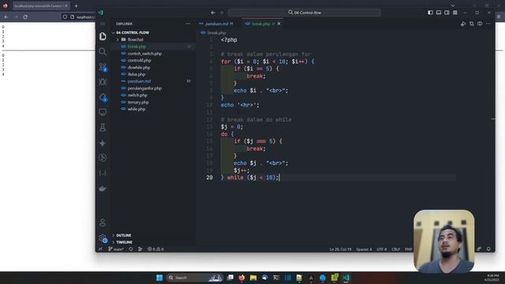Image resolution: width=505 pixels, height=284 pixels.
Task: Open File Explorer from the taskbar
Action: coord(253,278)
